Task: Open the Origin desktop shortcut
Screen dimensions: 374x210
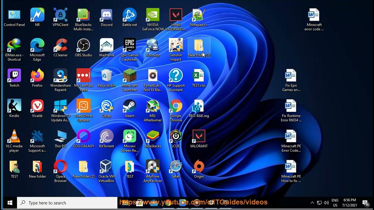Action: pos(199,169)
